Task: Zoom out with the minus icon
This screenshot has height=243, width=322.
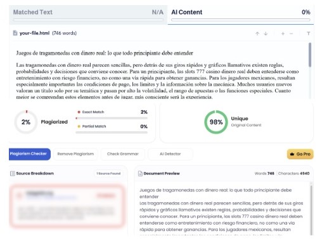Action: pos(291,34)
